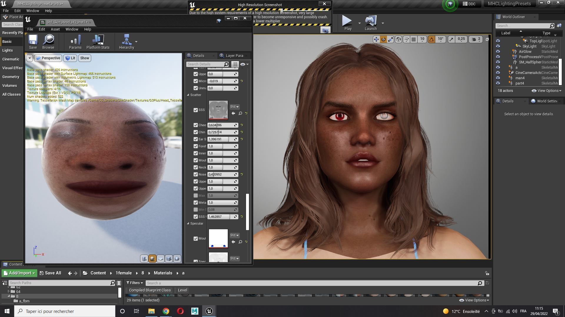Click the Hierarchy toolbar icon
The width and height of the screenshot is (565, 317).
pos(126,41)
